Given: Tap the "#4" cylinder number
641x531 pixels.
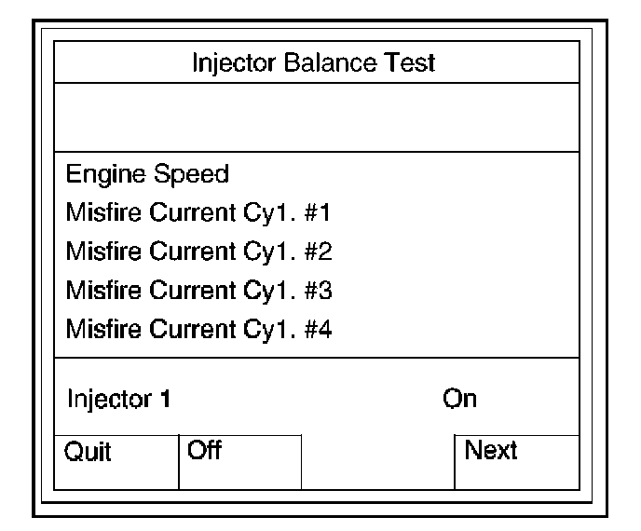Looking at the screenshot, I should click(317, 330).
